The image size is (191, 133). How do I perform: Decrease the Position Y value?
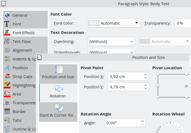(x=145, y=88)
